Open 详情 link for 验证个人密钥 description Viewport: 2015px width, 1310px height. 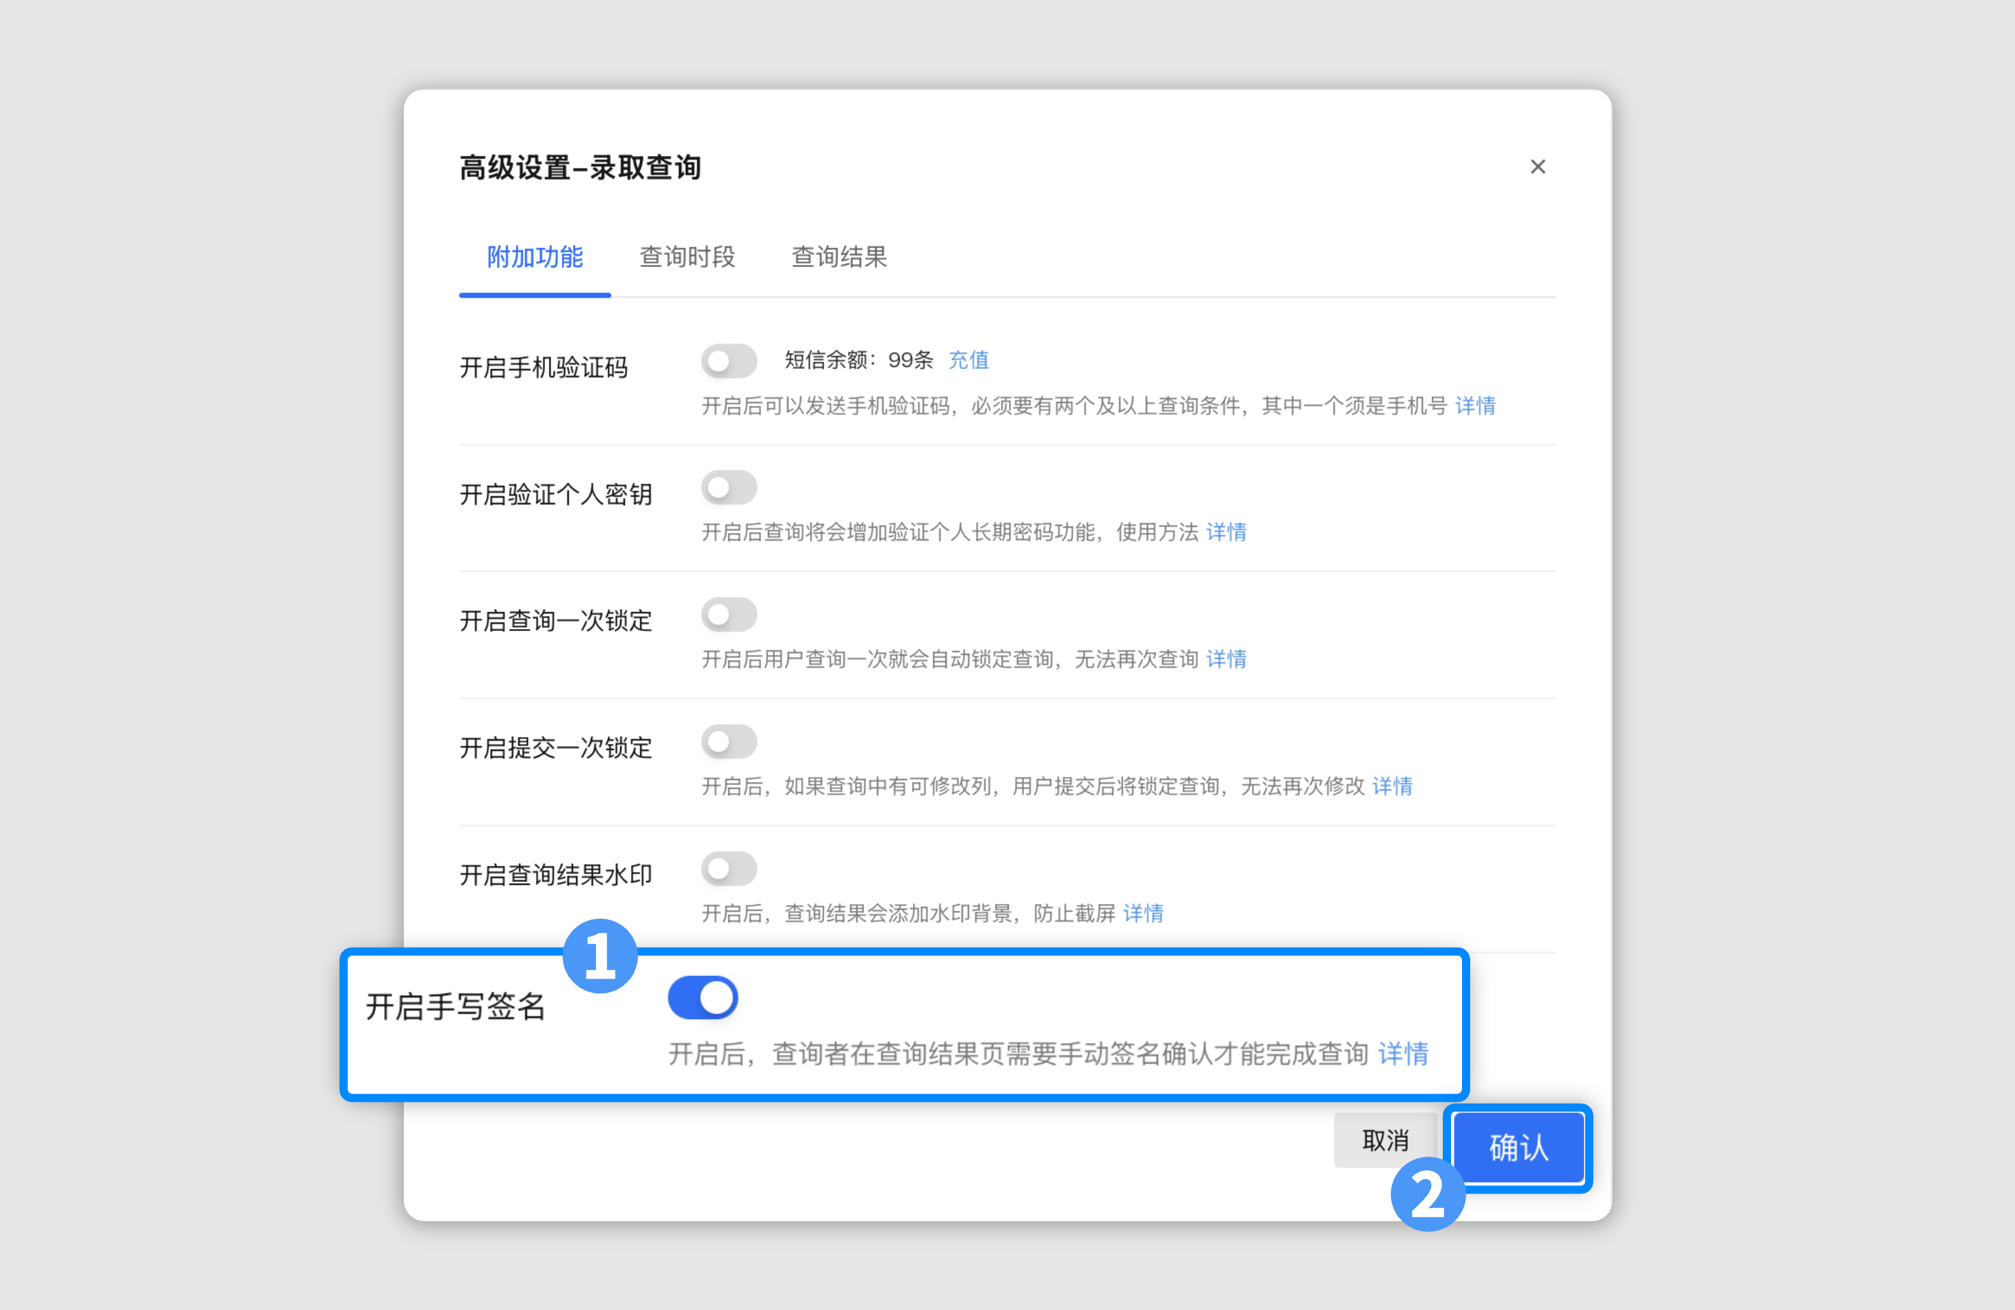1226,532
